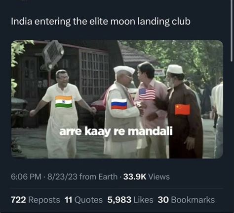The height and width of the screenshot is (213, 234).
Task: Click the Russian flag sticker
Action: (x=119, y=104)
